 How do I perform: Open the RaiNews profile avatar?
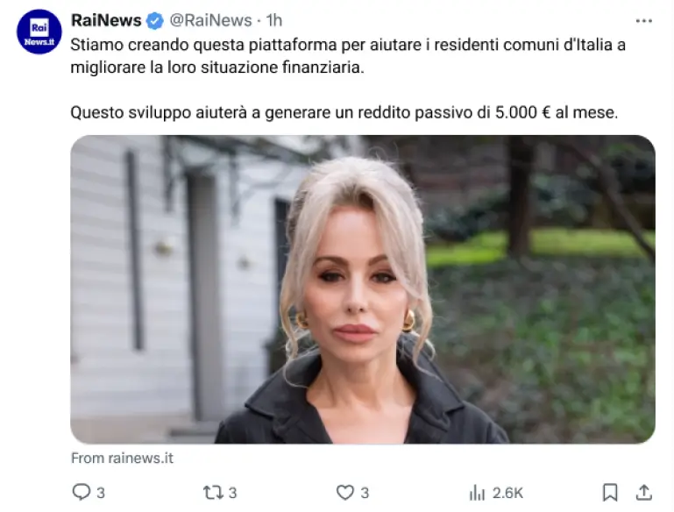(39, 32)
